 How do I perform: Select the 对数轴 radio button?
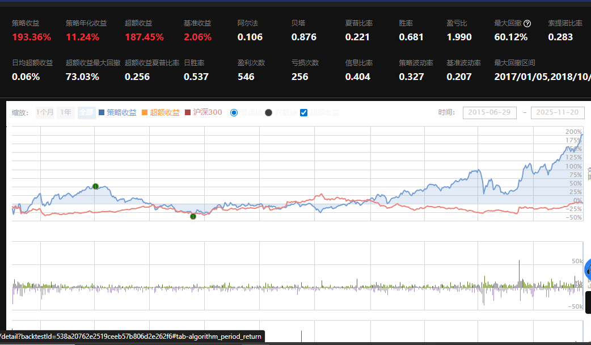point(268,112)
